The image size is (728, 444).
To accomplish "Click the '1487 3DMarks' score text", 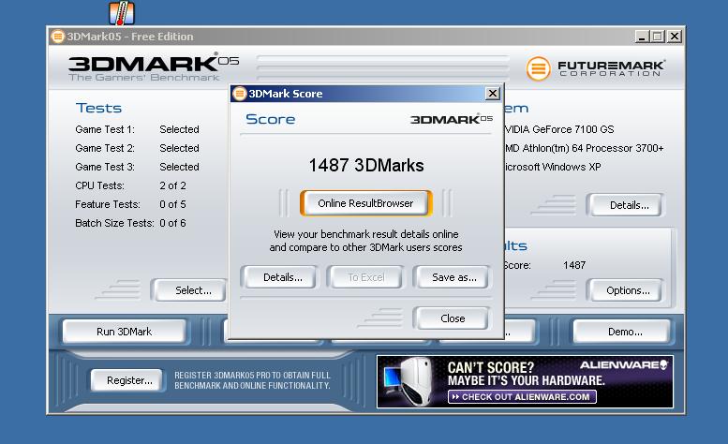I will [x=365, y=165].
